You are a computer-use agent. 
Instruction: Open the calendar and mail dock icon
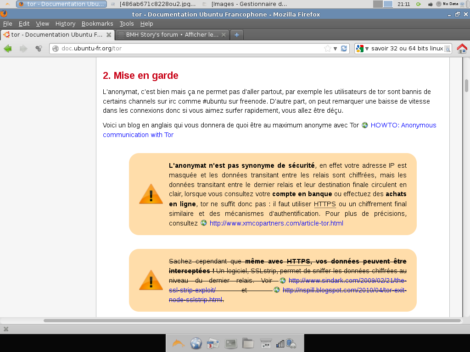click(x=213, y=343)
